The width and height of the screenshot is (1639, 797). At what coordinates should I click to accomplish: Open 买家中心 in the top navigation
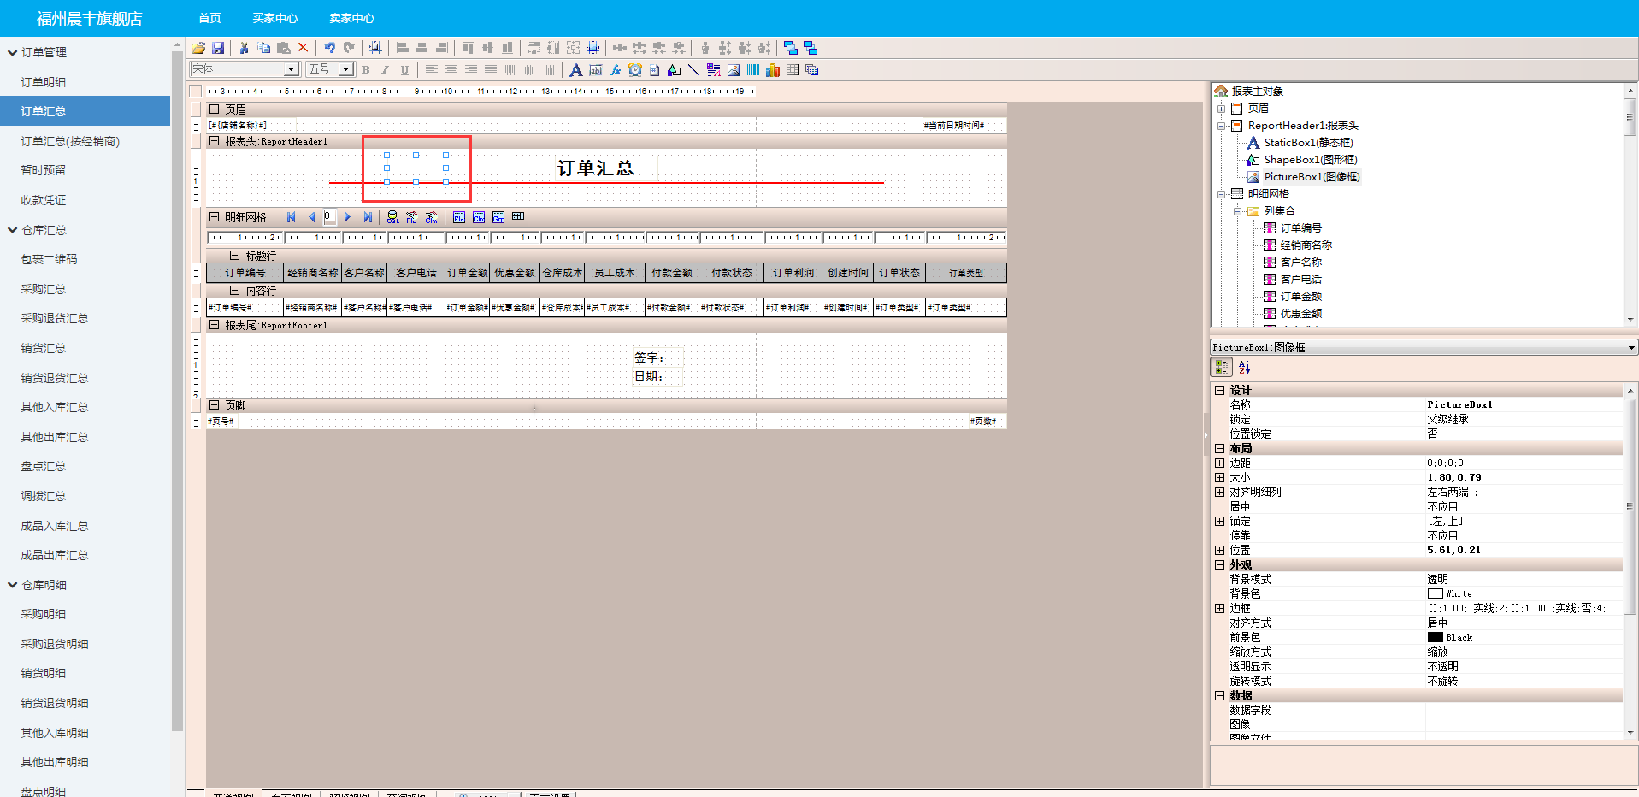pyautogui.click(x=274, y=18)
